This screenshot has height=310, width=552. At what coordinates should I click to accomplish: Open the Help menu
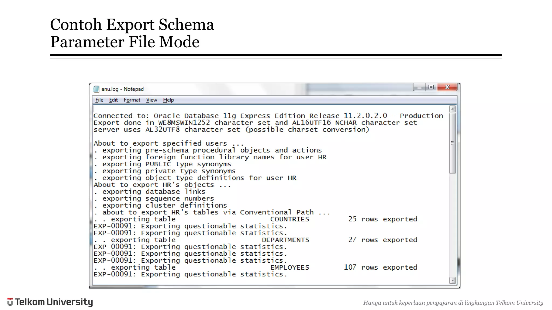(168, 100)
